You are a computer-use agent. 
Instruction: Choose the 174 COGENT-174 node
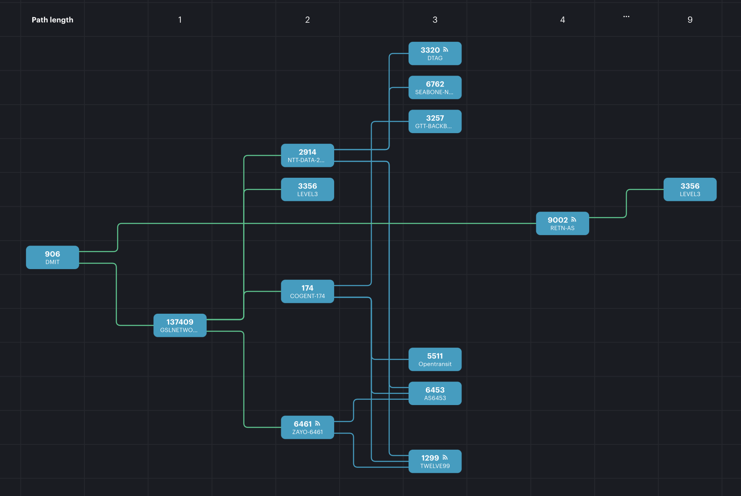tap(307, 291)
